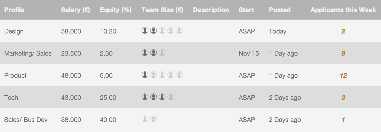Sort by the Profile column header
The image size is (381, 132).
point(14,10)
